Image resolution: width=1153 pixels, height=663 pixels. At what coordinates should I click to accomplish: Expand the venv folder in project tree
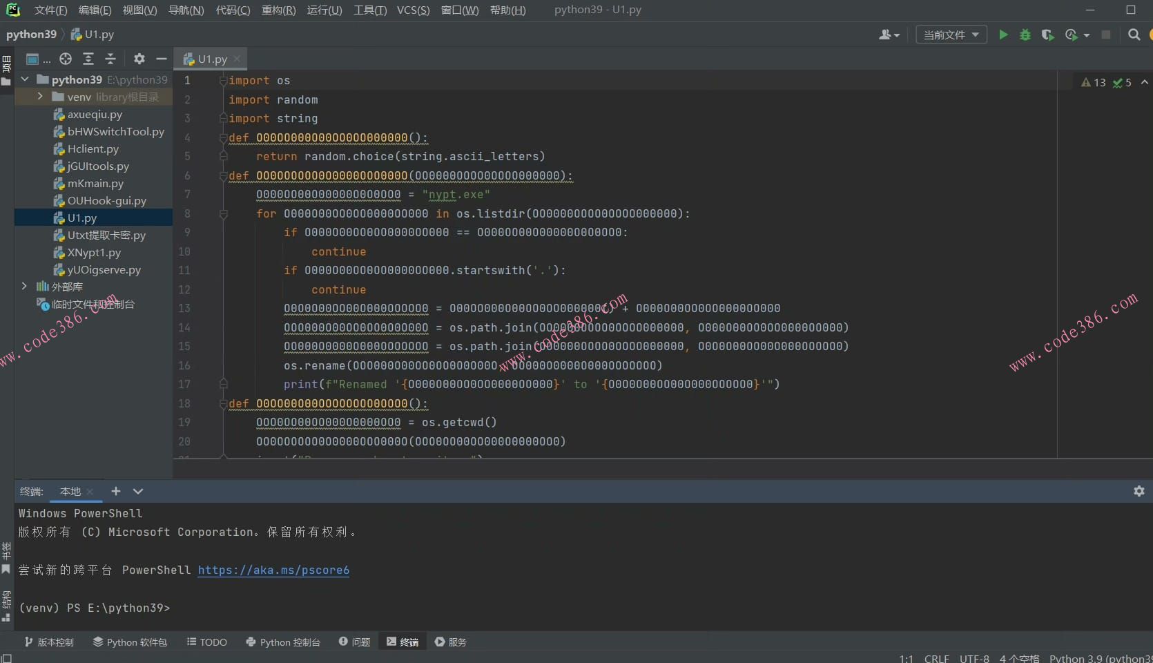pos(40,97)
